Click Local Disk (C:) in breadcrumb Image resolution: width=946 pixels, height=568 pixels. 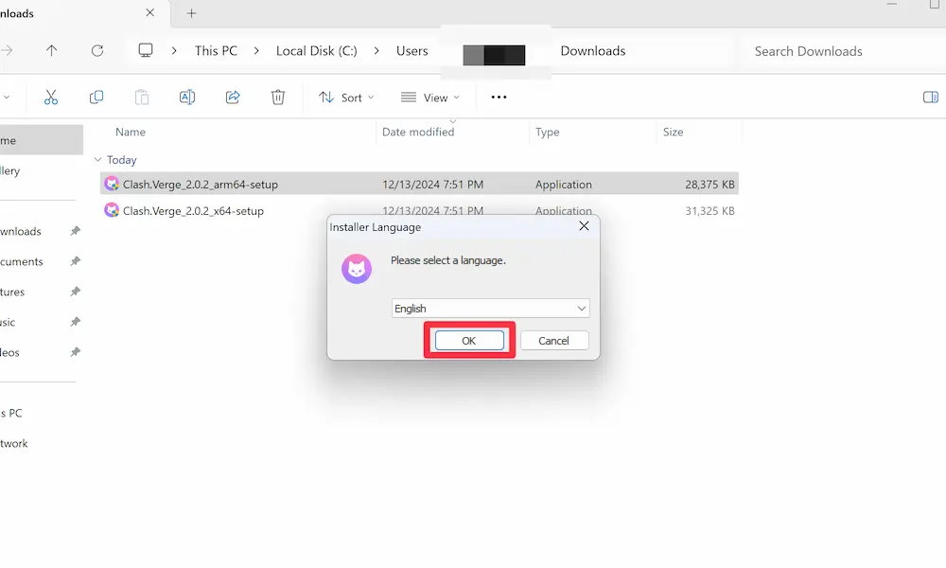point(316,51)
